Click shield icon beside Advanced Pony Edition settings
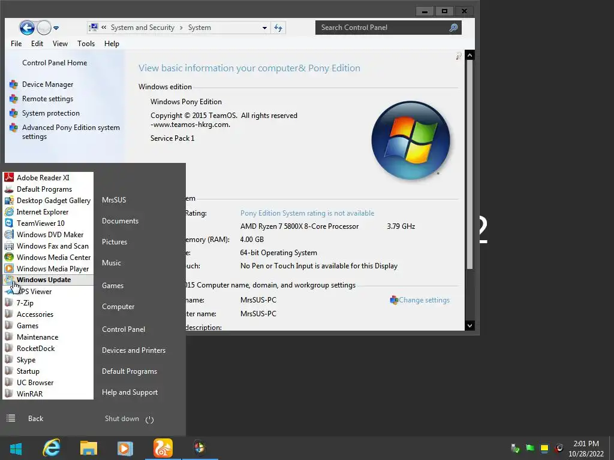Screen dimensions: 614x460 (x=14, y=128)
